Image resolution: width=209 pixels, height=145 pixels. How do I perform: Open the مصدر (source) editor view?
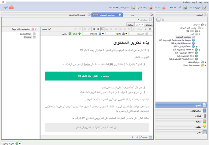click(x=46, y=29)
